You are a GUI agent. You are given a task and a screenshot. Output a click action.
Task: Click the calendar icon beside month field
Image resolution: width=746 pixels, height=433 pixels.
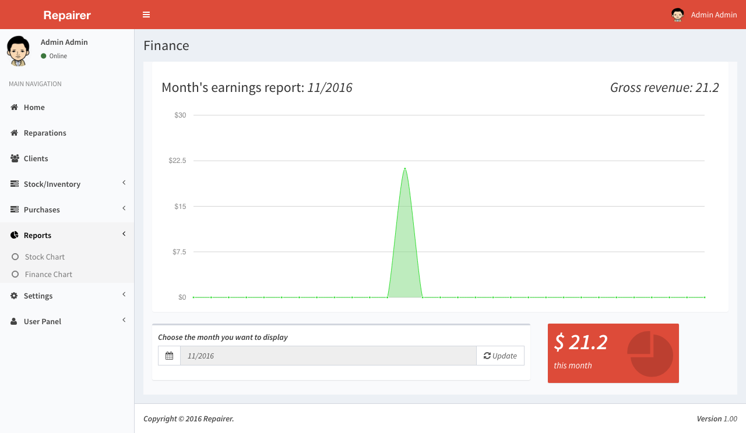coord(169,356)
